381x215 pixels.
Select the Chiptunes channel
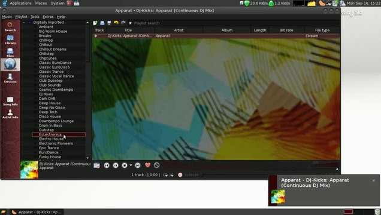pyautogui.click(x=48, y=58)
